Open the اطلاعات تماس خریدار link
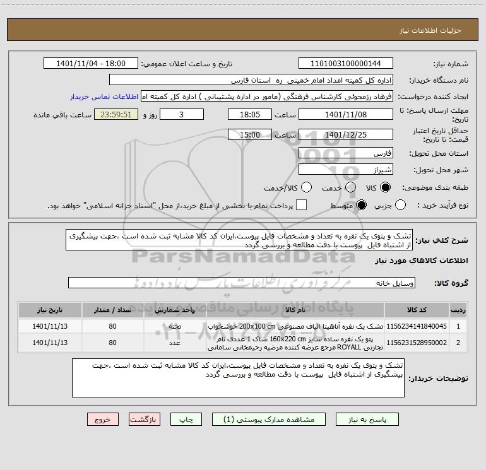Viewport: 486px width, 470px height. tap(104, 97)
